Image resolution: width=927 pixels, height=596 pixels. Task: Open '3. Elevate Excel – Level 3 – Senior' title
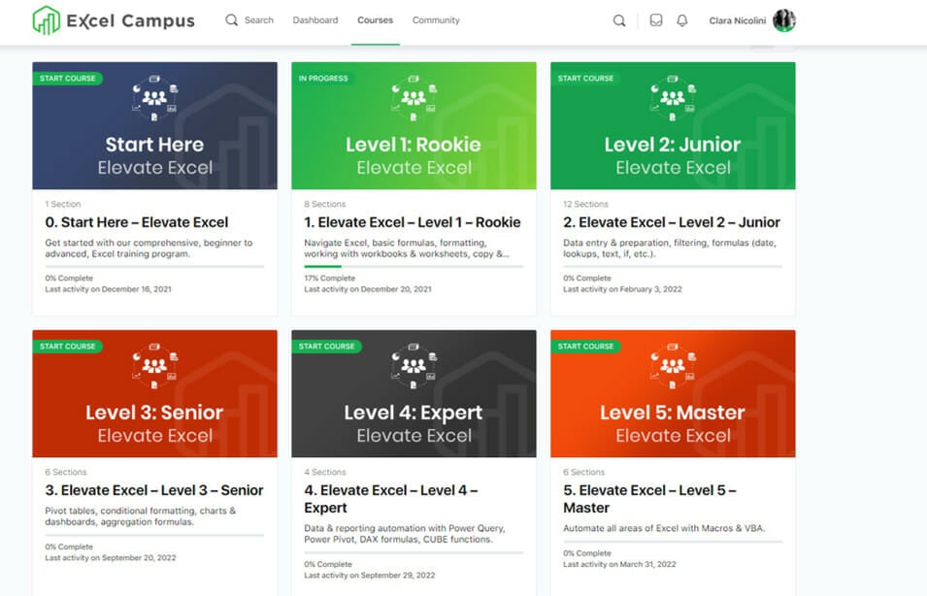[x=154, y=490]
